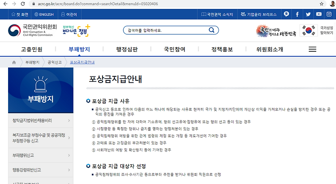The width and height of the screenshot is (336, 184).
Task: Expand chevron next to 청탁금지법위반채용비리
Action: 69,121
